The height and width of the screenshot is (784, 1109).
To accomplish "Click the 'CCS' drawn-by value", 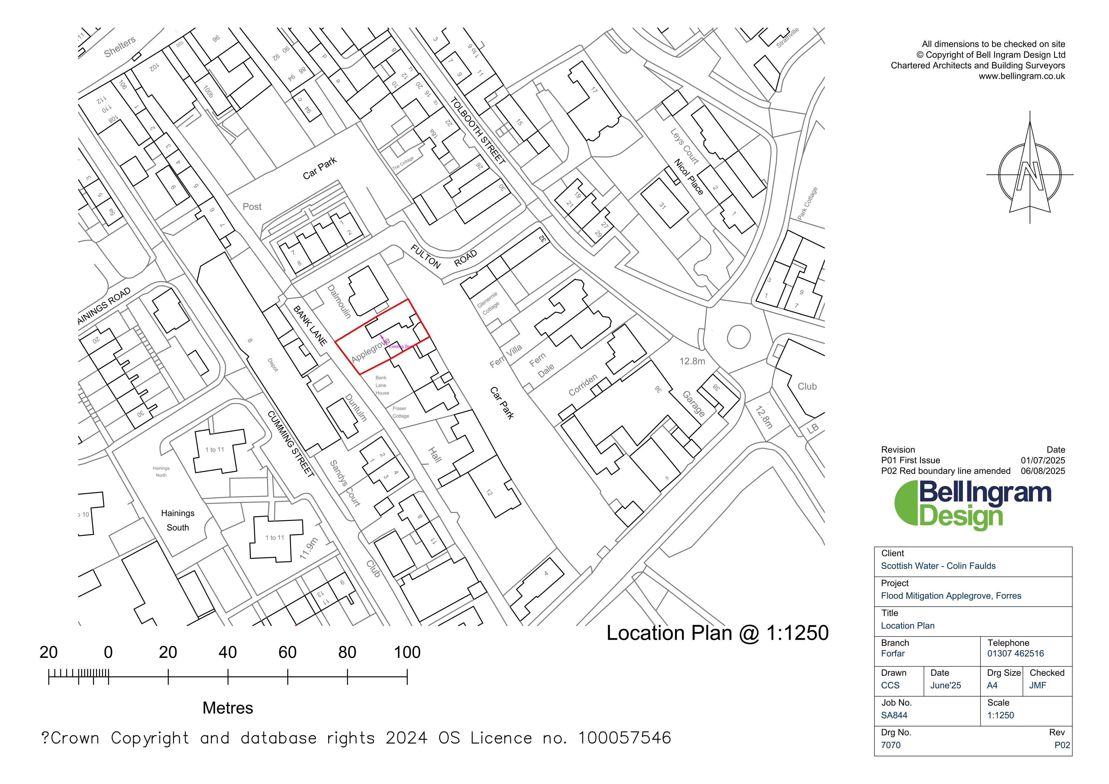I will pos(890,685).
